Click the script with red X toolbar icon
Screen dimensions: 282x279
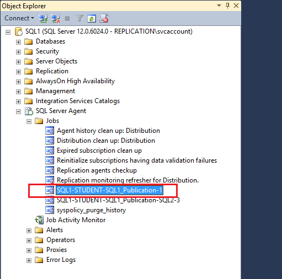point(104,18)
